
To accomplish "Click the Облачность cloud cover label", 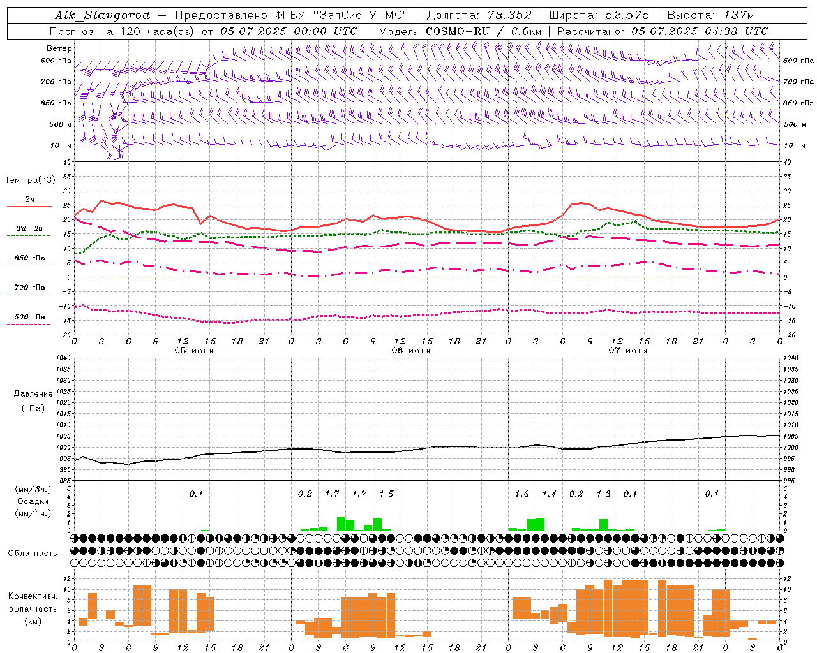I will tap(33, 553).
